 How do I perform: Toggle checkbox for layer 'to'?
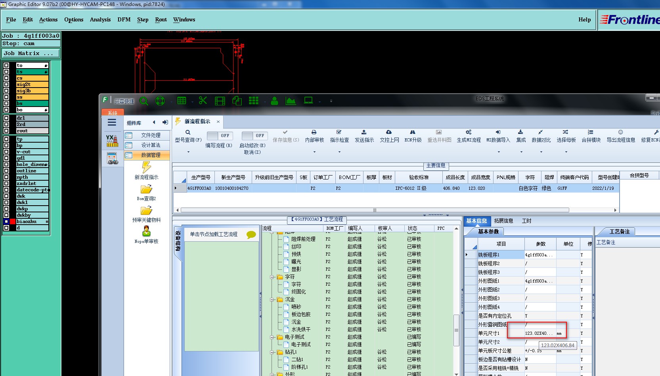pos(6,65)
